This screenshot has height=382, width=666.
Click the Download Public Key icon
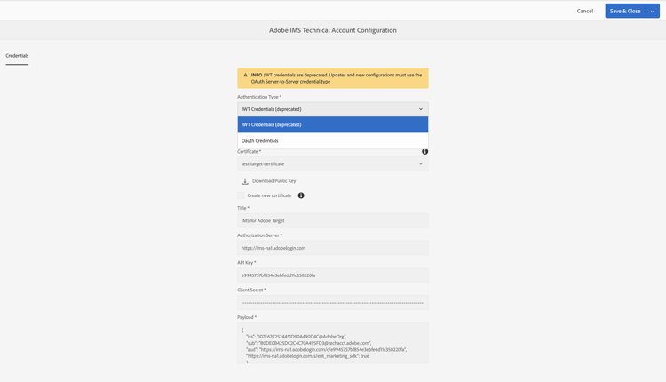245,181
